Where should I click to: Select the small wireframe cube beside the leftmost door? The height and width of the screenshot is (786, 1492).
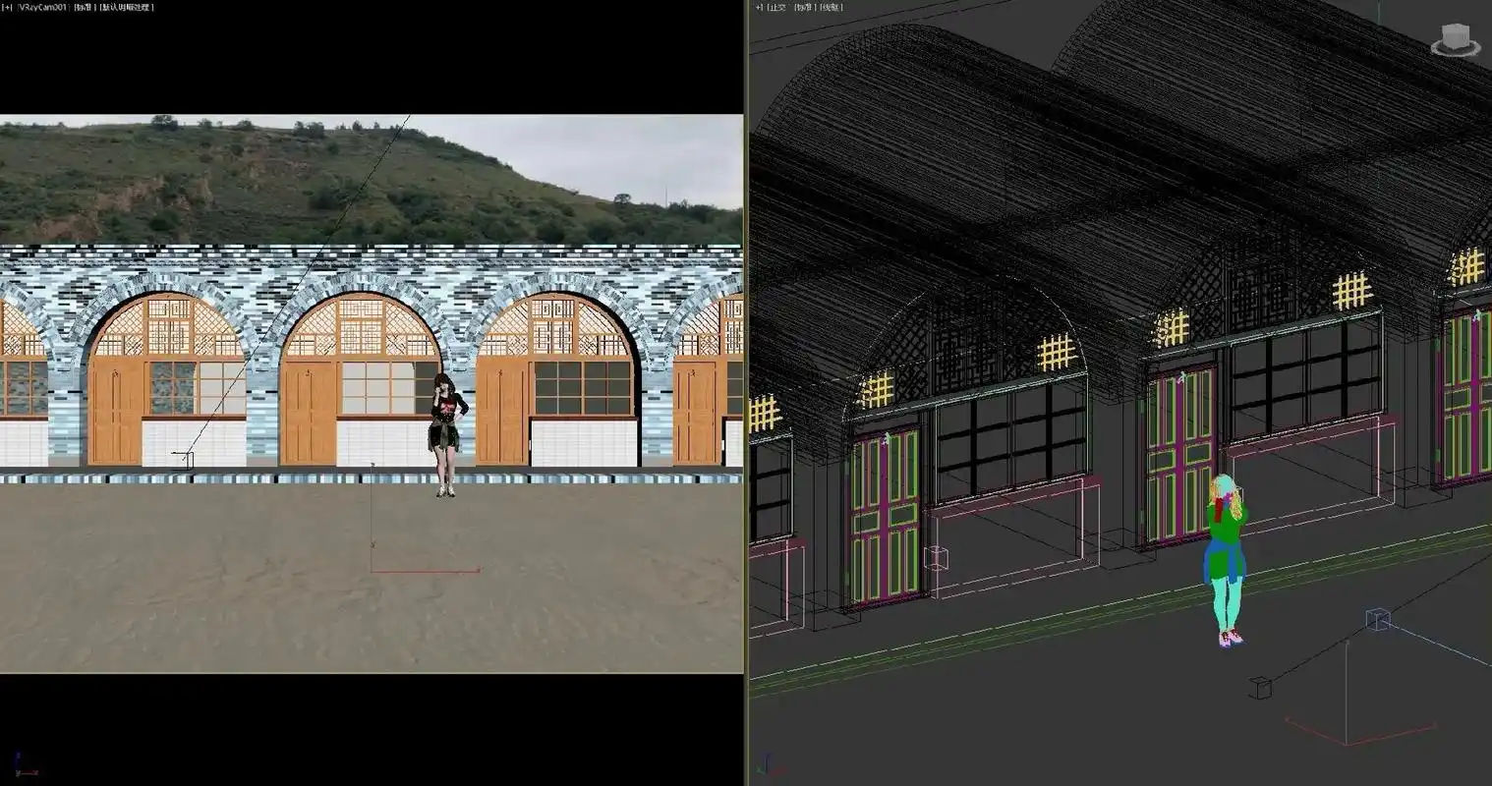point(937,558)
